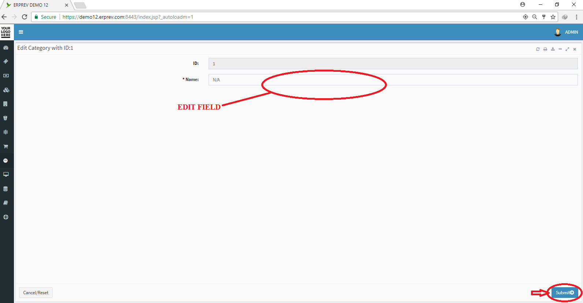Open the dashboard gauge sidebar icon

(x=6, y=48)
